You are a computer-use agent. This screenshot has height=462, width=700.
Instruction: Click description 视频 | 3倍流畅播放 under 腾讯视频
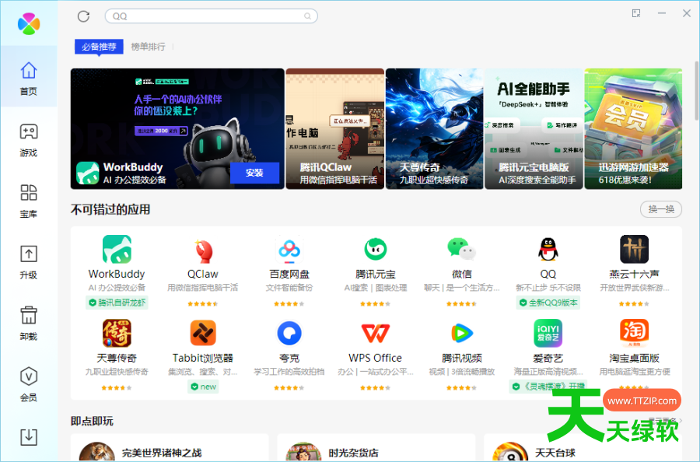pos(461,372)
